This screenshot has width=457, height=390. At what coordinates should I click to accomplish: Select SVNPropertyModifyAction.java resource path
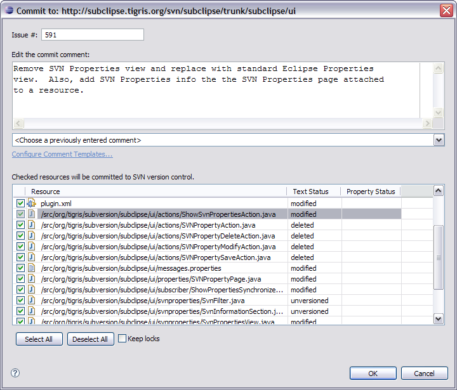pyautogui.click(x=158, y=247)
